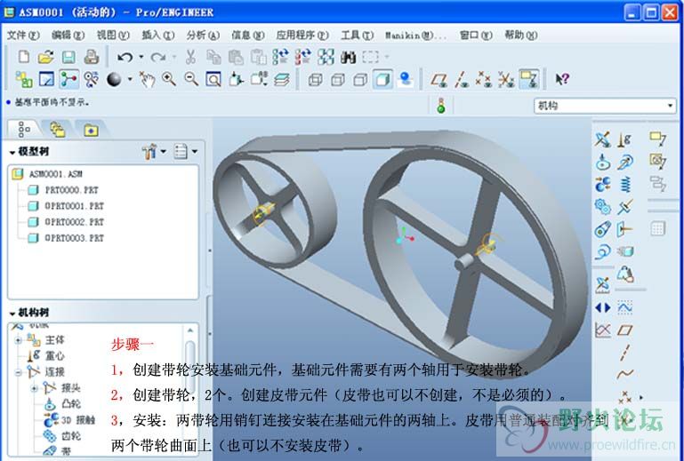Select the spring definition tool
This screenshot has height=461, width=684.
click(x=624, y=185)
